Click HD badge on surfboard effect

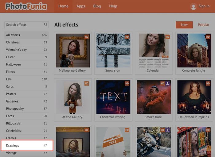pos(127,130)
